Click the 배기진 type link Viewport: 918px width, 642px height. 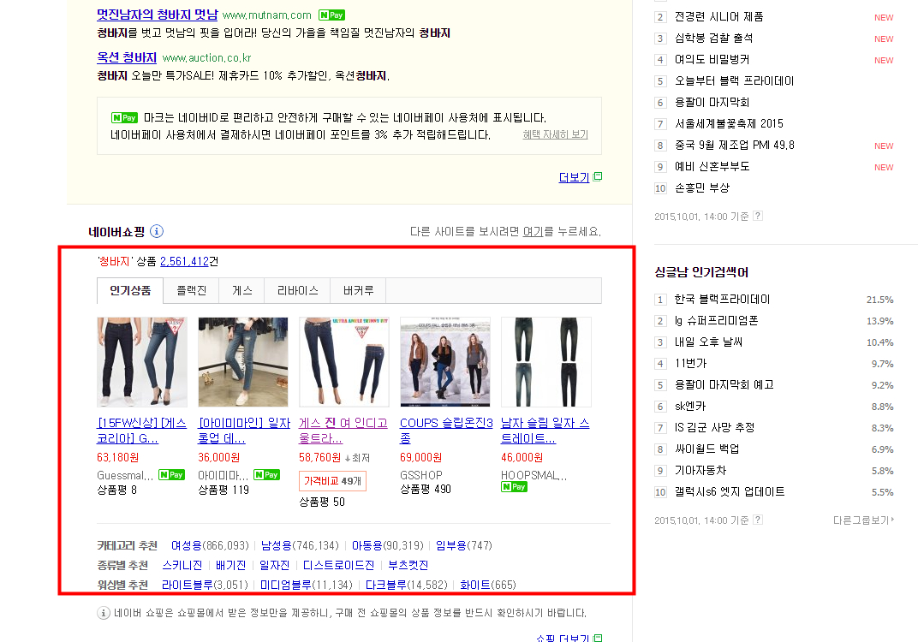[x=230, y=565]
